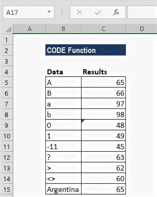
Task: Select column D header
Action: point(142,29)
